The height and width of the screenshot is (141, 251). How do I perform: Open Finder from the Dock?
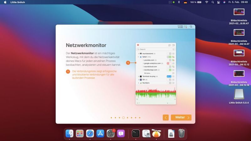click(69, 133)
